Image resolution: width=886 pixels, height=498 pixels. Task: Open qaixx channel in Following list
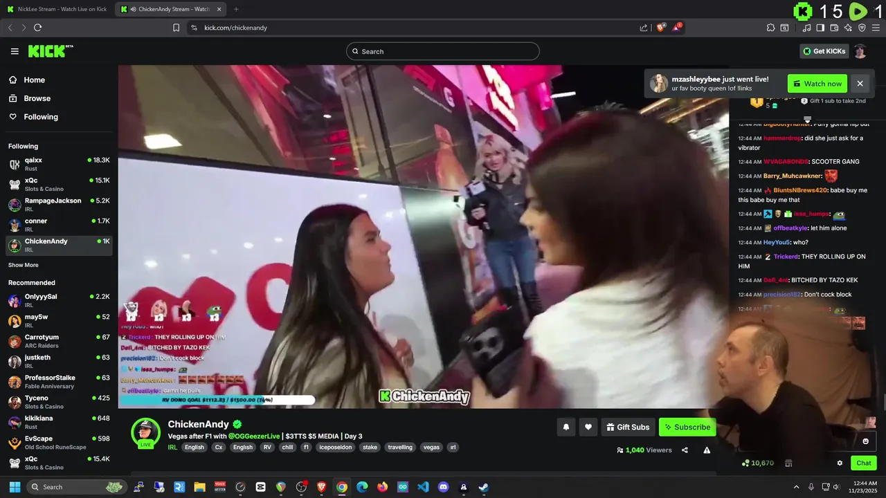point(59,164)
